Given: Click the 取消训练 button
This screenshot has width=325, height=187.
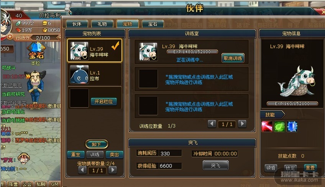Looking at the screenshot, I should [x=233, y=58].
